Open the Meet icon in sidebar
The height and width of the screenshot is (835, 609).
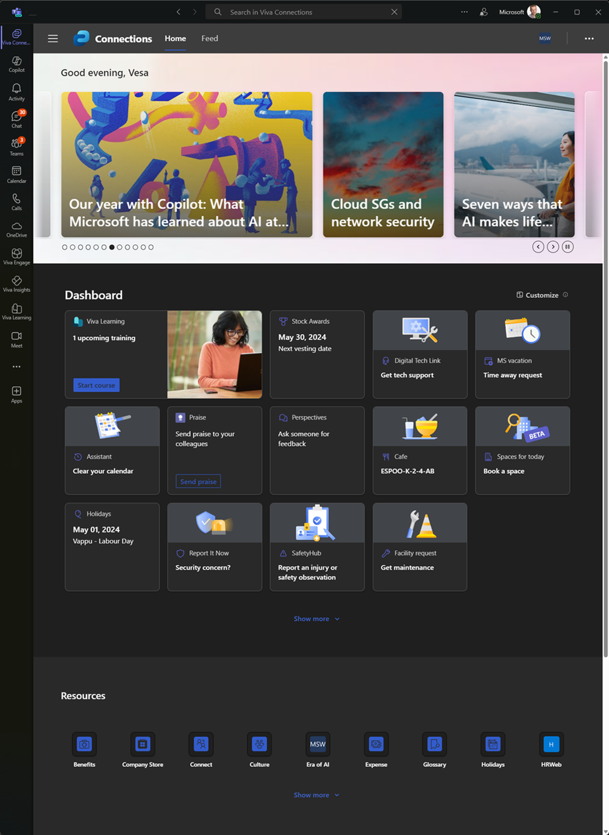16,339
